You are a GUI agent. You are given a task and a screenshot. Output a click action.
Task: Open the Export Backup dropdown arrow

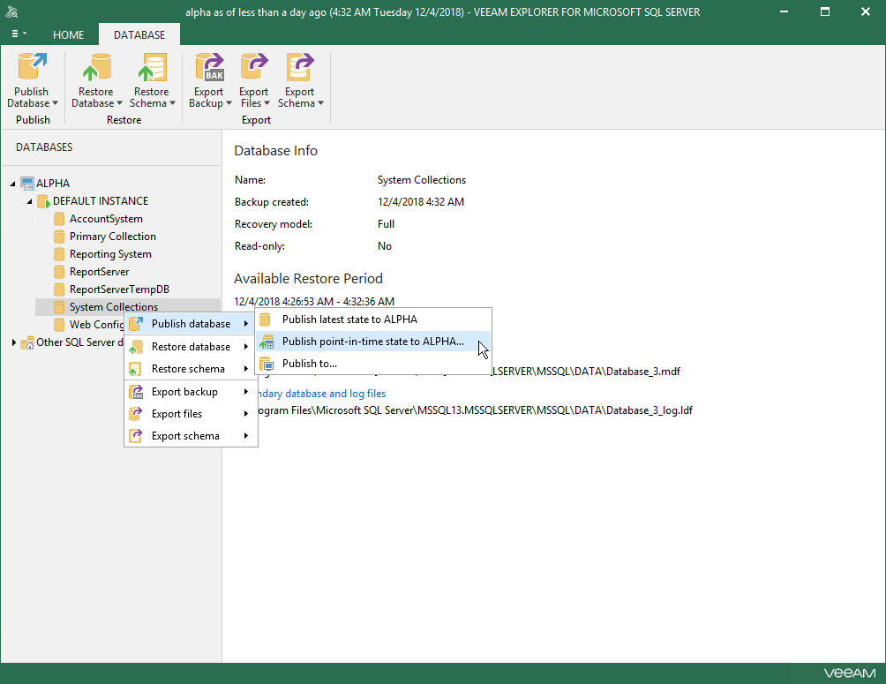[x=229, y=103]
